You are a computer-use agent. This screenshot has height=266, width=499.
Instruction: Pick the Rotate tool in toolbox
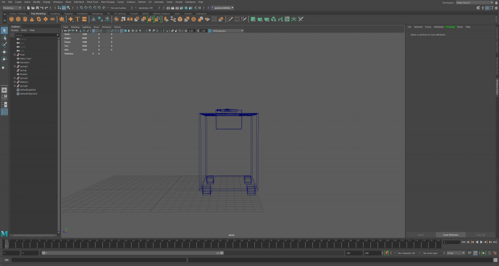coord(4,59)
